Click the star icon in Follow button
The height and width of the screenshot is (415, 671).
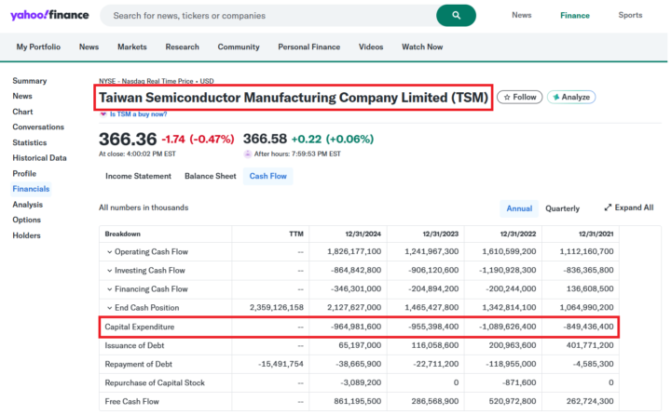507,98
